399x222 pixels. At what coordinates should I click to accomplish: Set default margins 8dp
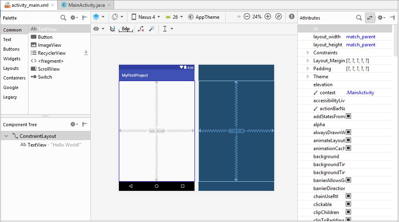click(x=126, y=29)
